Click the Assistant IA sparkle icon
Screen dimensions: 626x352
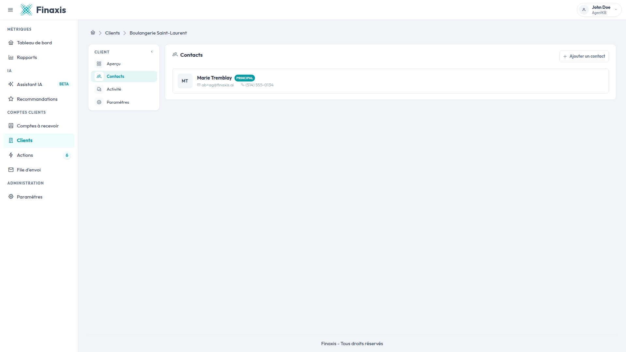[x=11, y=84]
